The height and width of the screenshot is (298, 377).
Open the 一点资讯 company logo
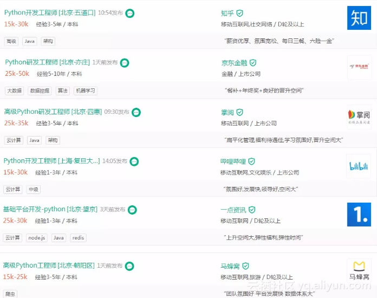point(359,215)
